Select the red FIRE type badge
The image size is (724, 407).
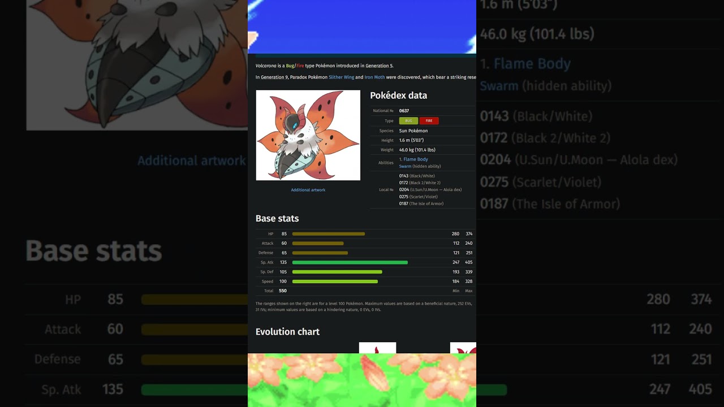point(429,121)
